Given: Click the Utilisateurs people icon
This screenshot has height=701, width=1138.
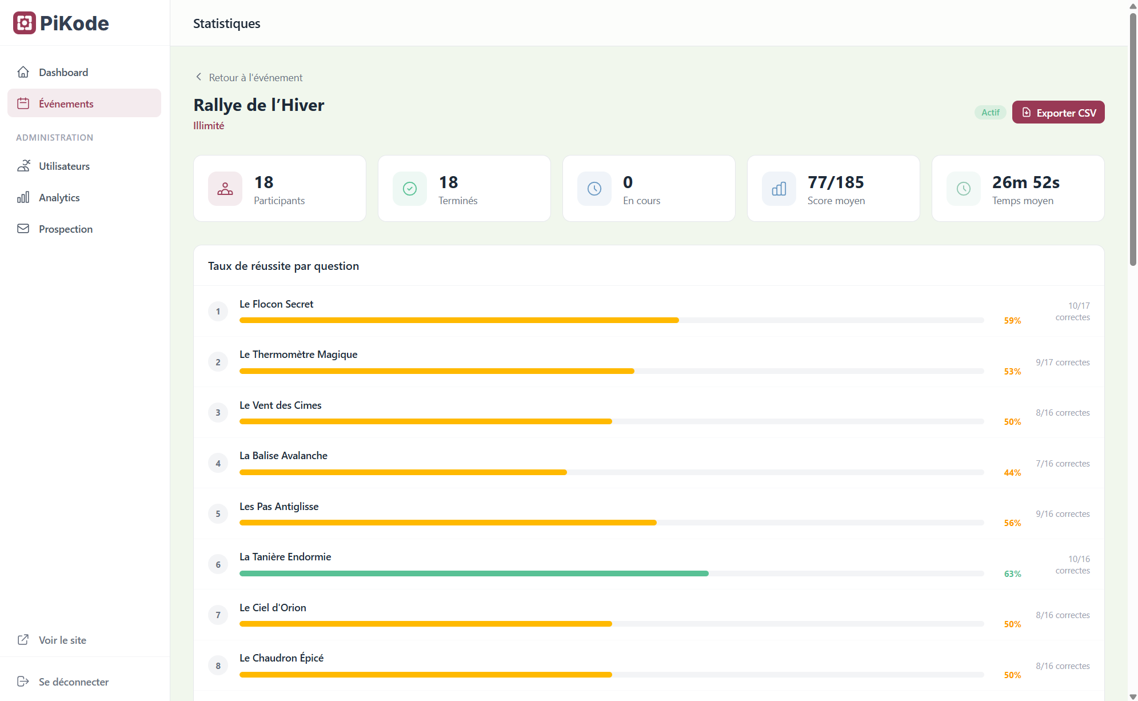Looking at the screenshot, I should click(23, 166).
